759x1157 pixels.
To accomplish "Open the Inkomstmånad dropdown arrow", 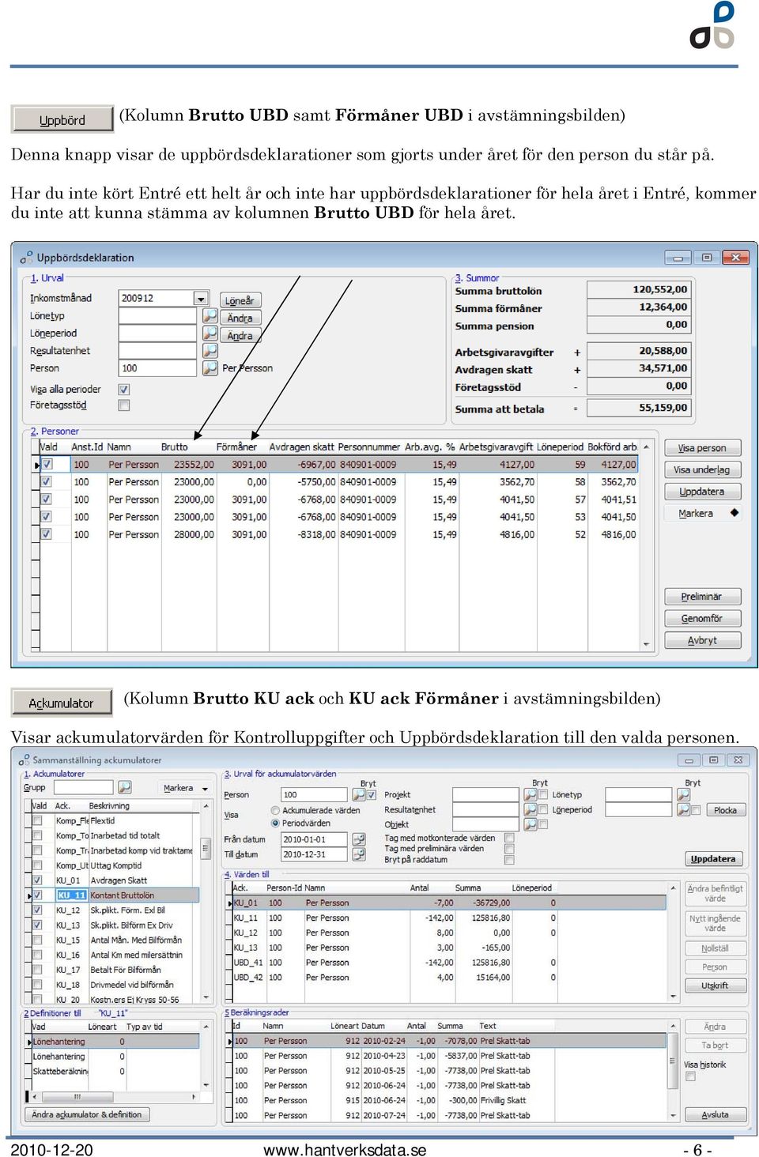I will tap(202, 299).
